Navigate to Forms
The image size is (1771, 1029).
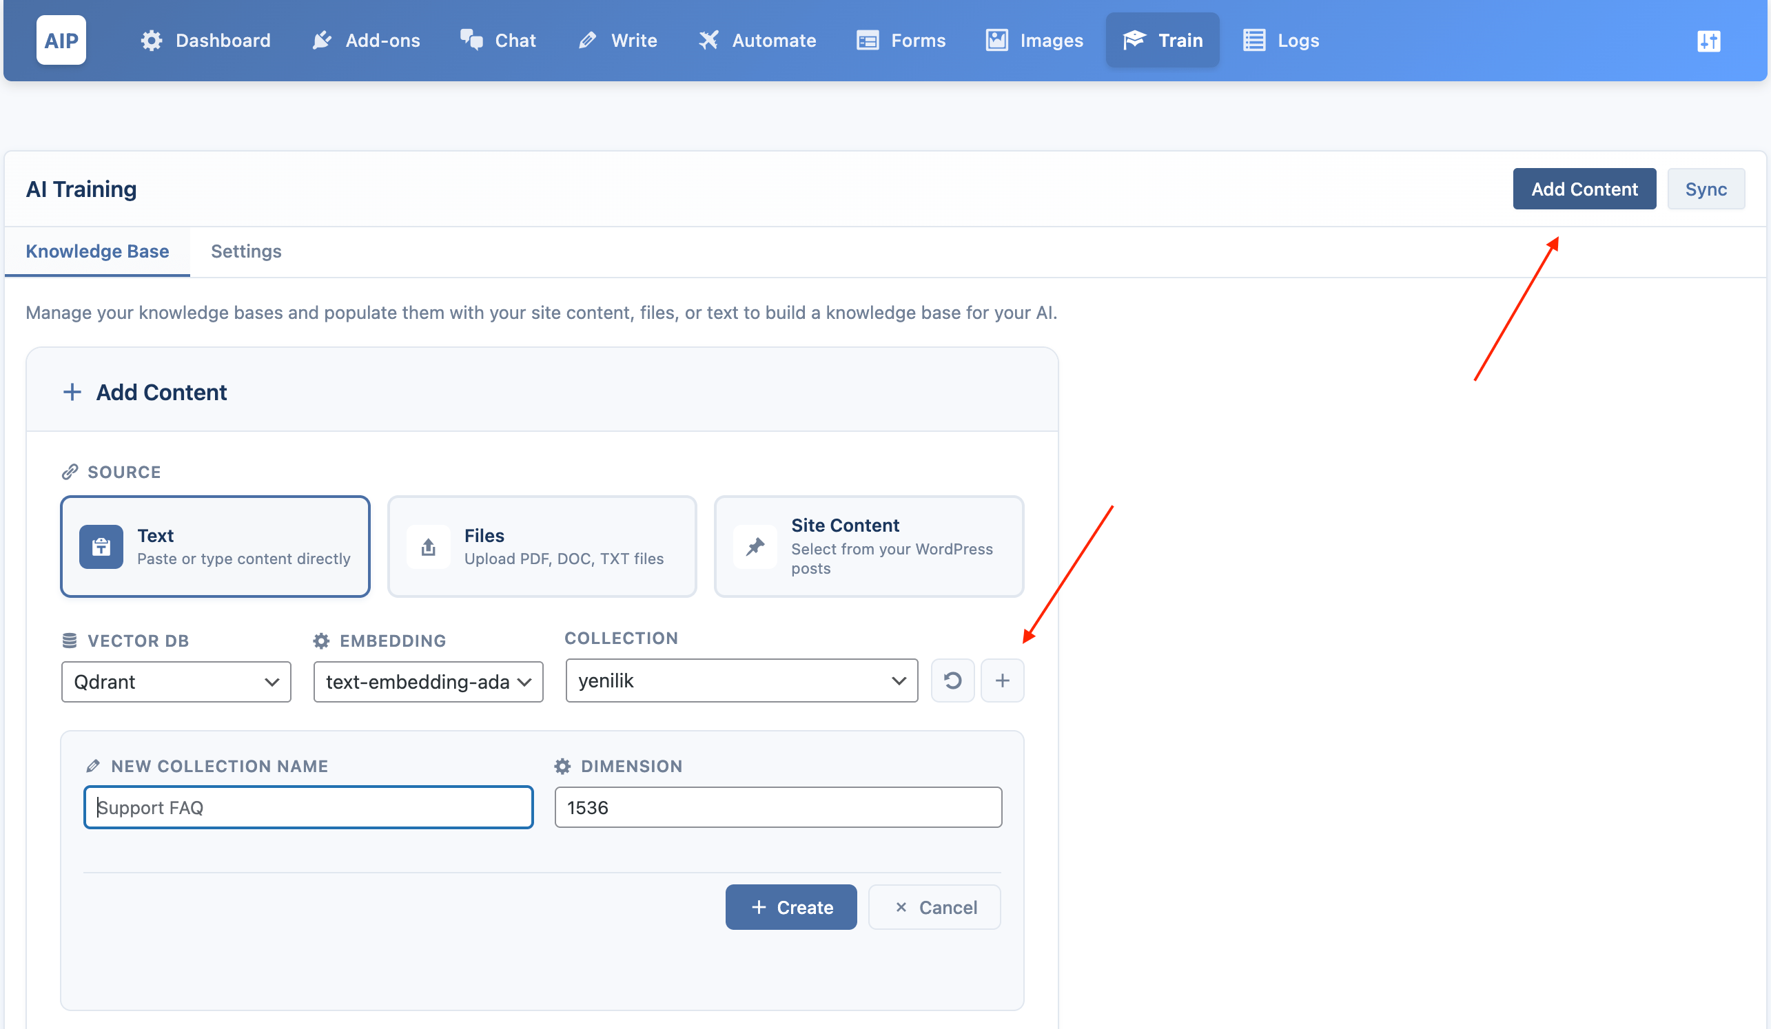point(901,40)
